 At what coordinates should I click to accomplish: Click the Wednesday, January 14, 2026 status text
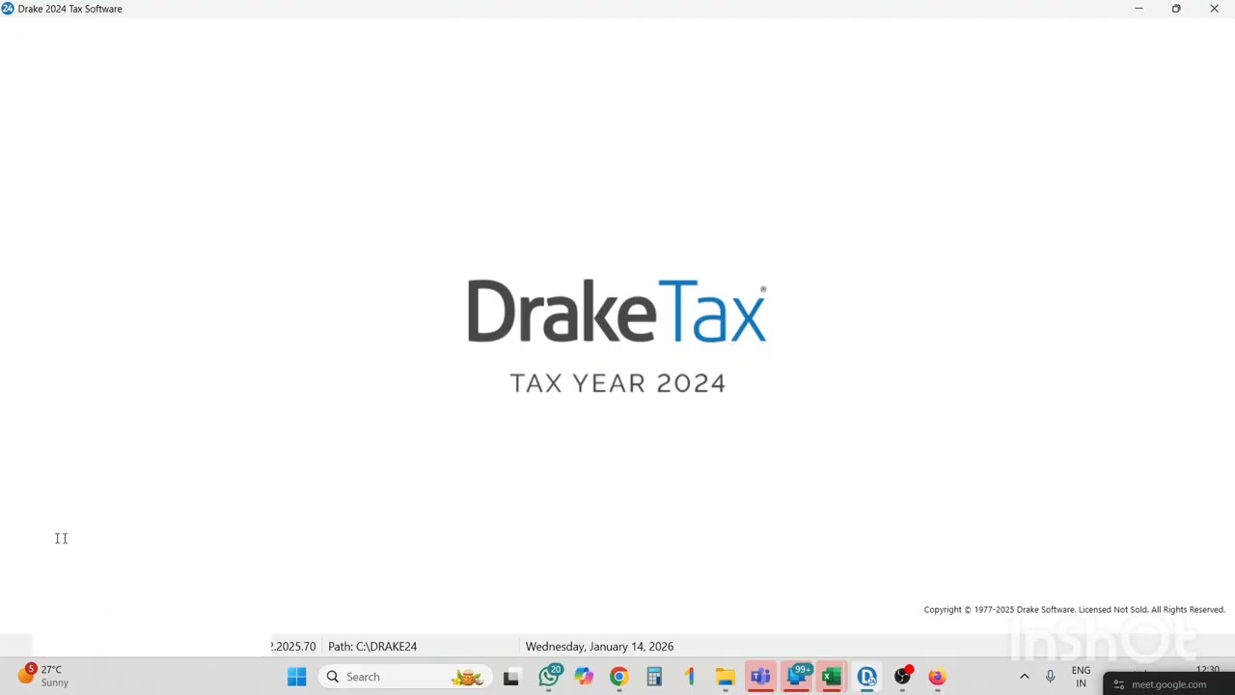point(599,647)
